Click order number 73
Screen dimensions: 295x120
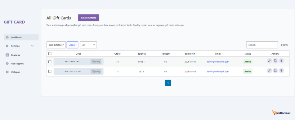tap(117, 71)
